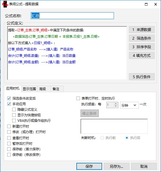This screenshot has height=172, width=161.
Task: Decrease the frequency spinner down arrow
Action: [116, 106]
